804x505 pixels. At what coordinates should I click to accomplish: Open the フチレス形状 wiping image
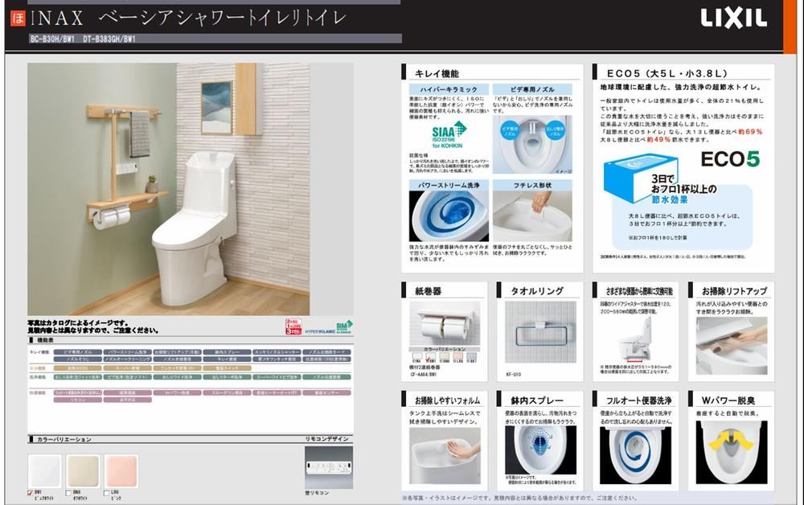[x=532, y=216]
